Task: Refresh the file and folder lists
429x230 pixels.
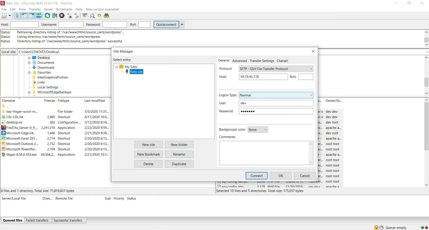Action: pyautogui.click(x=47, y=16)
